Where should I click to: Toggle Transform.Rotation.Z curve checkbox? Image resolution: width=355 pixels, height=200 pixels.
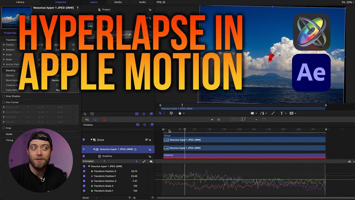pyautogui.click(x=84, y=181)
